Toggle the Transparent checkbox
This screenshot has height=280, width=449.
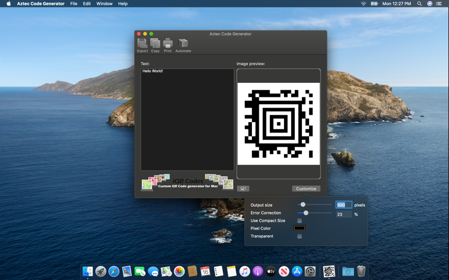pos(300,236)
